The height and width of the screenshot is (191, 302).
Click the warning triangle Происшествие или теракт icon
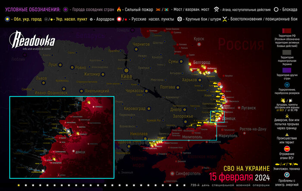pyautogui.click(x=287, y=135)
